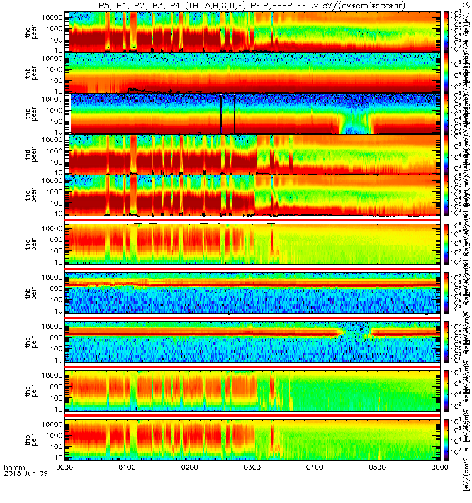This screenshot has height=503, width=472.
Task: Click the 'tha peir' panel label
Action: pyautogui.click(x=31, y=245)
